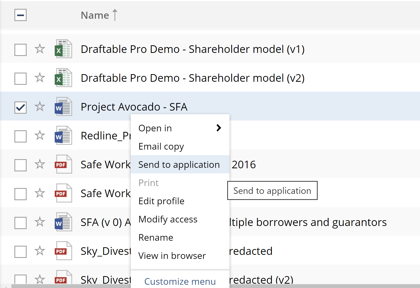Choose Open in from context menu
This screenshot has width=420, height=288.
coord(180,128)
